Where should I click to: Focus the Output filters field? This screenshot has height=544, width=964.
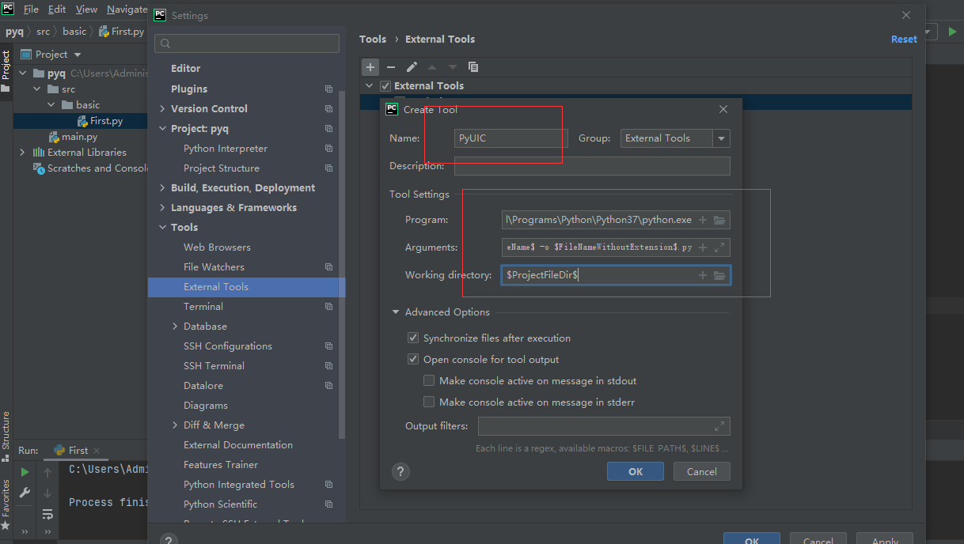coord(604,426)
